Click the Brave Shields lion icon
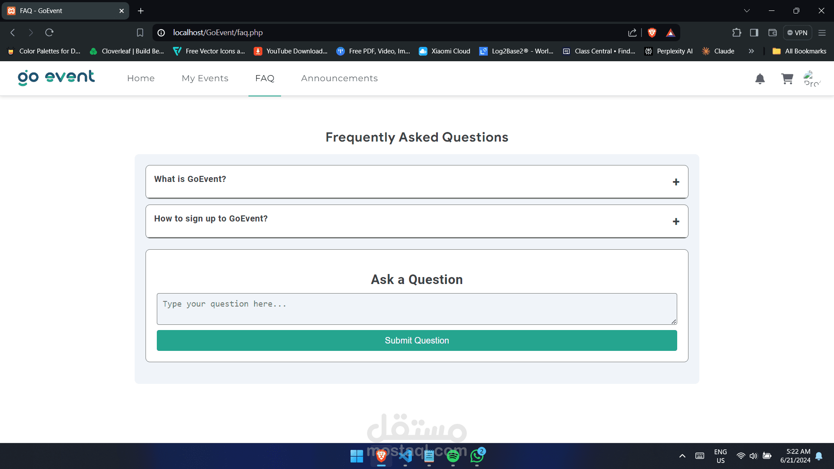Image resolution: width=834 pixels, height=469 pixels. click(x=652, y=33)
